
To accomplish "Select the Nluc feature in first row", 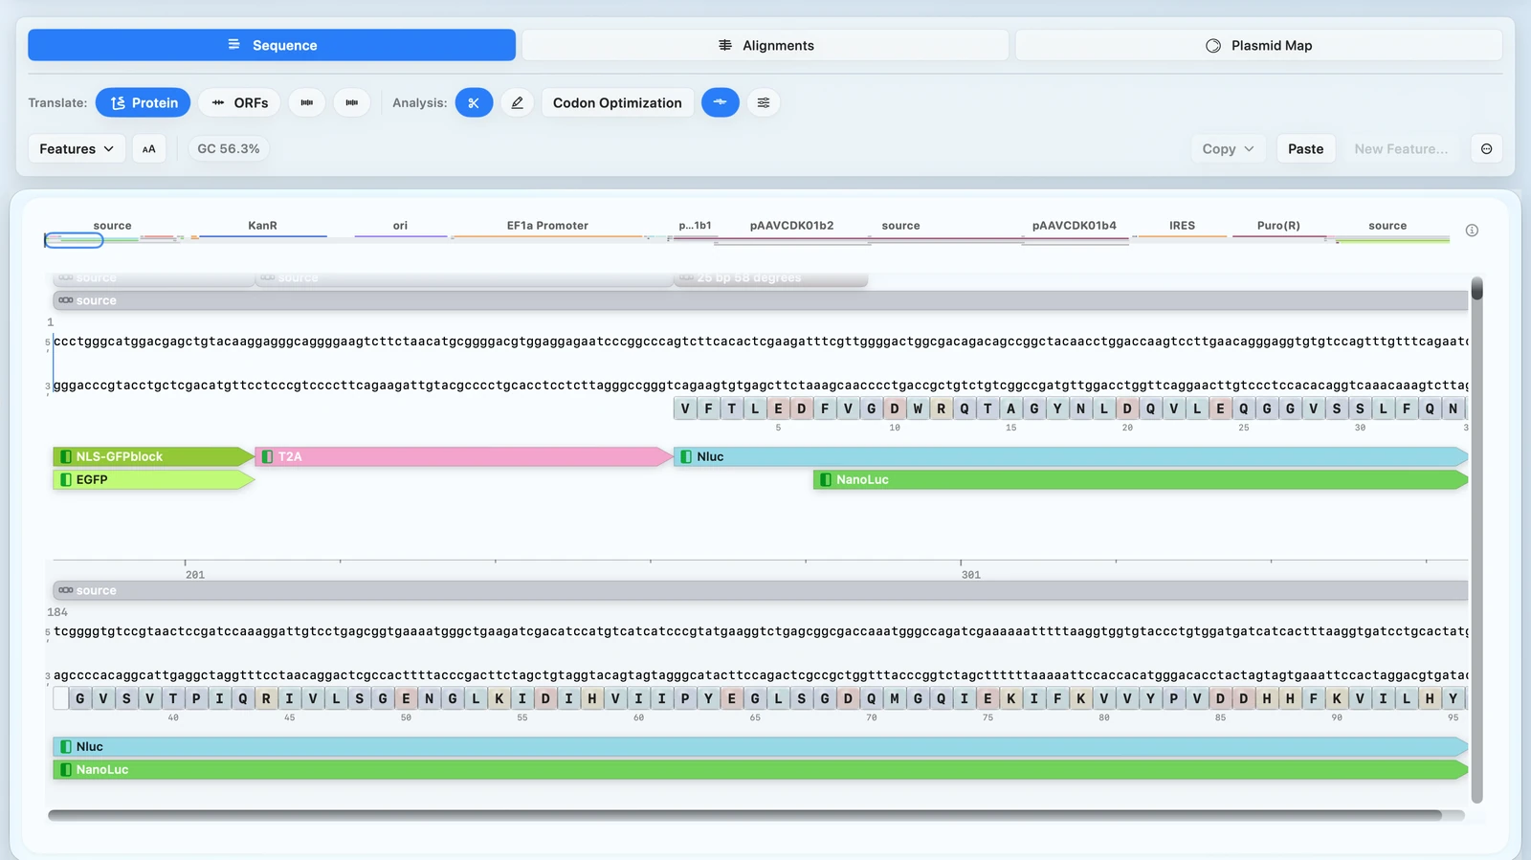I will pos(1071,456).
